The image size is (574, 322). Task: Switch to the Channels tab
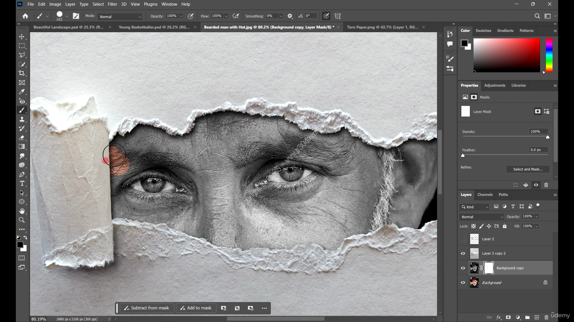pos(485,195)
